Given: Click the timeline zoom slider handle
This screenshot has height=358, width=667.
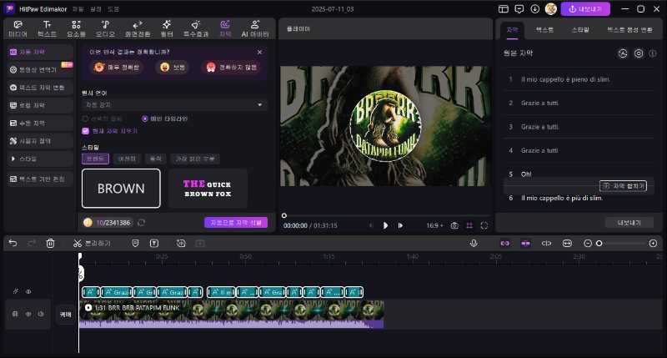Looking at the screenshot, I should (x=599, y=243).
